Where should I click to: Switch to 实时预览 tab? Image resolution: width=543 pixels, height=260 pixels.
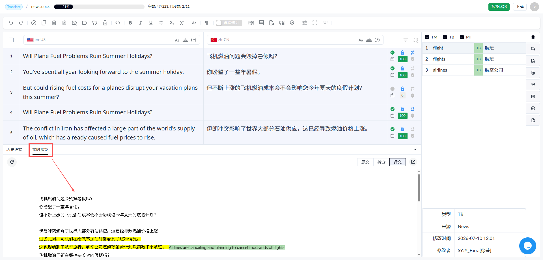40,149
